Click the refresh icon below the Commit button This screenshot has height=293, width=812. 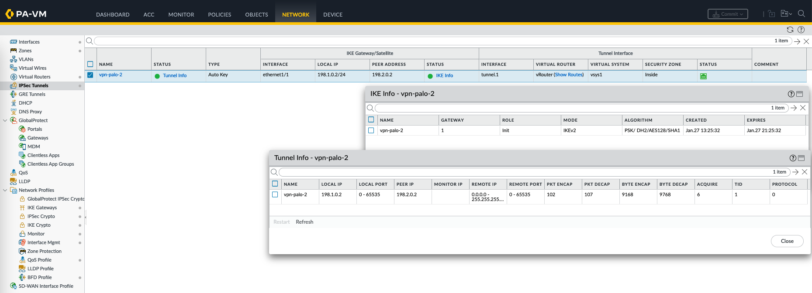tap(790, 30)
